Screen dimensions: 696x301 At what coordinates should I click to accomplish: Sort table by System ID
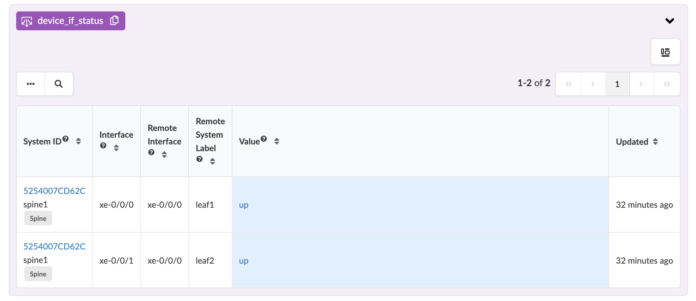(78, 141)
